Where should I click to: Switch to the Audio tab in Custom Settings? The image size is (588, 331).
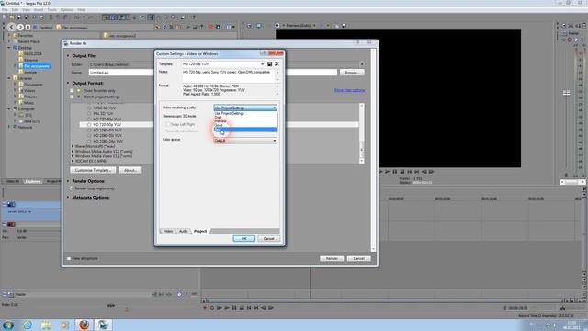tap(183, 231)
